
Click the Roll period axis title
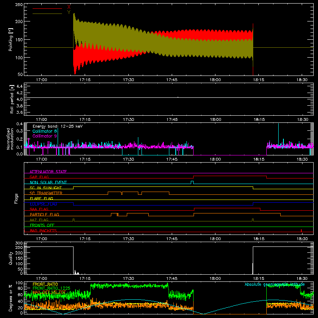click(x=12, y=99)
